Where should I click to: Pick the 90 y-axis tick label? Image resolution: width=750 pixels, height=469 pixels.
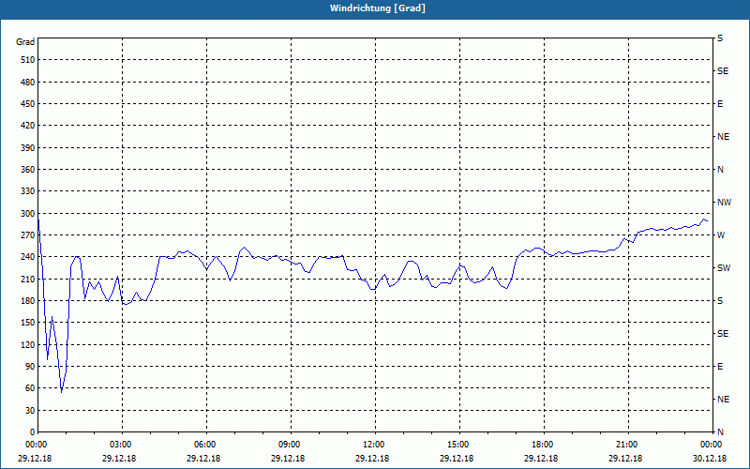[29, 367]
